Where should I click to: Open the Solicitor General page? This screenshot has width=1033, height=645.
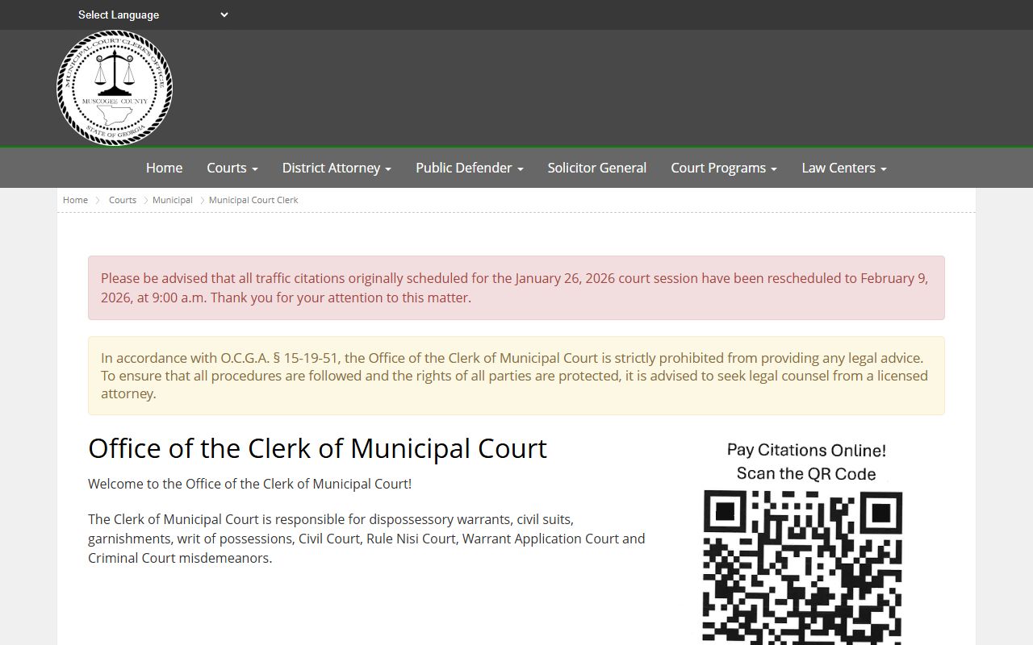(x=597, y=168)
